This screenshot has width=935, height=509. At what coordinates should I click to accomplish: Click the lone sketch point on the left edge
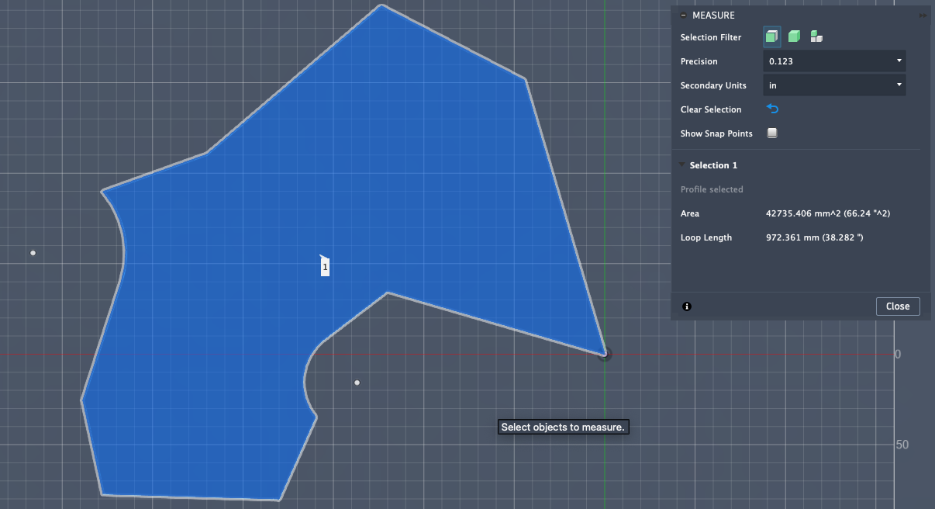point(33,253)
